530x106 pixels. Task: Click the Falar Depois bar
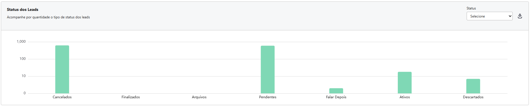pyautogui.click(x=336, y=91)
